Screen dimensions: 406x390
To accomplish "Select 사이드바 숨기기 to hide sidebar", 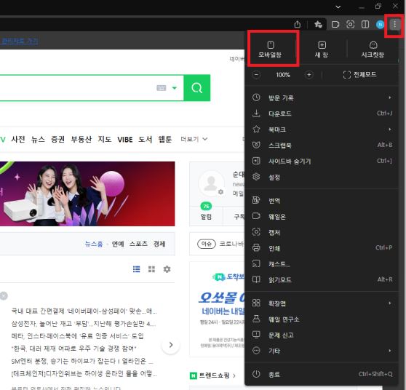I will click(322, 161).
